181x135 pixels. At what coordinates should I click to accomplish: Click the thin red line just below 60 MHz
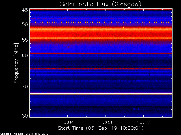pyautogui.click(x=101, y=53)
